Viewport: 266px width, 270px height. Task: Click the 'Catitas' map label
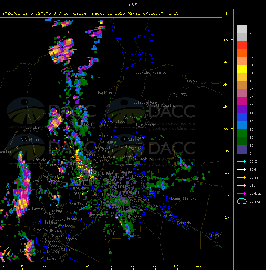[166, 215]
